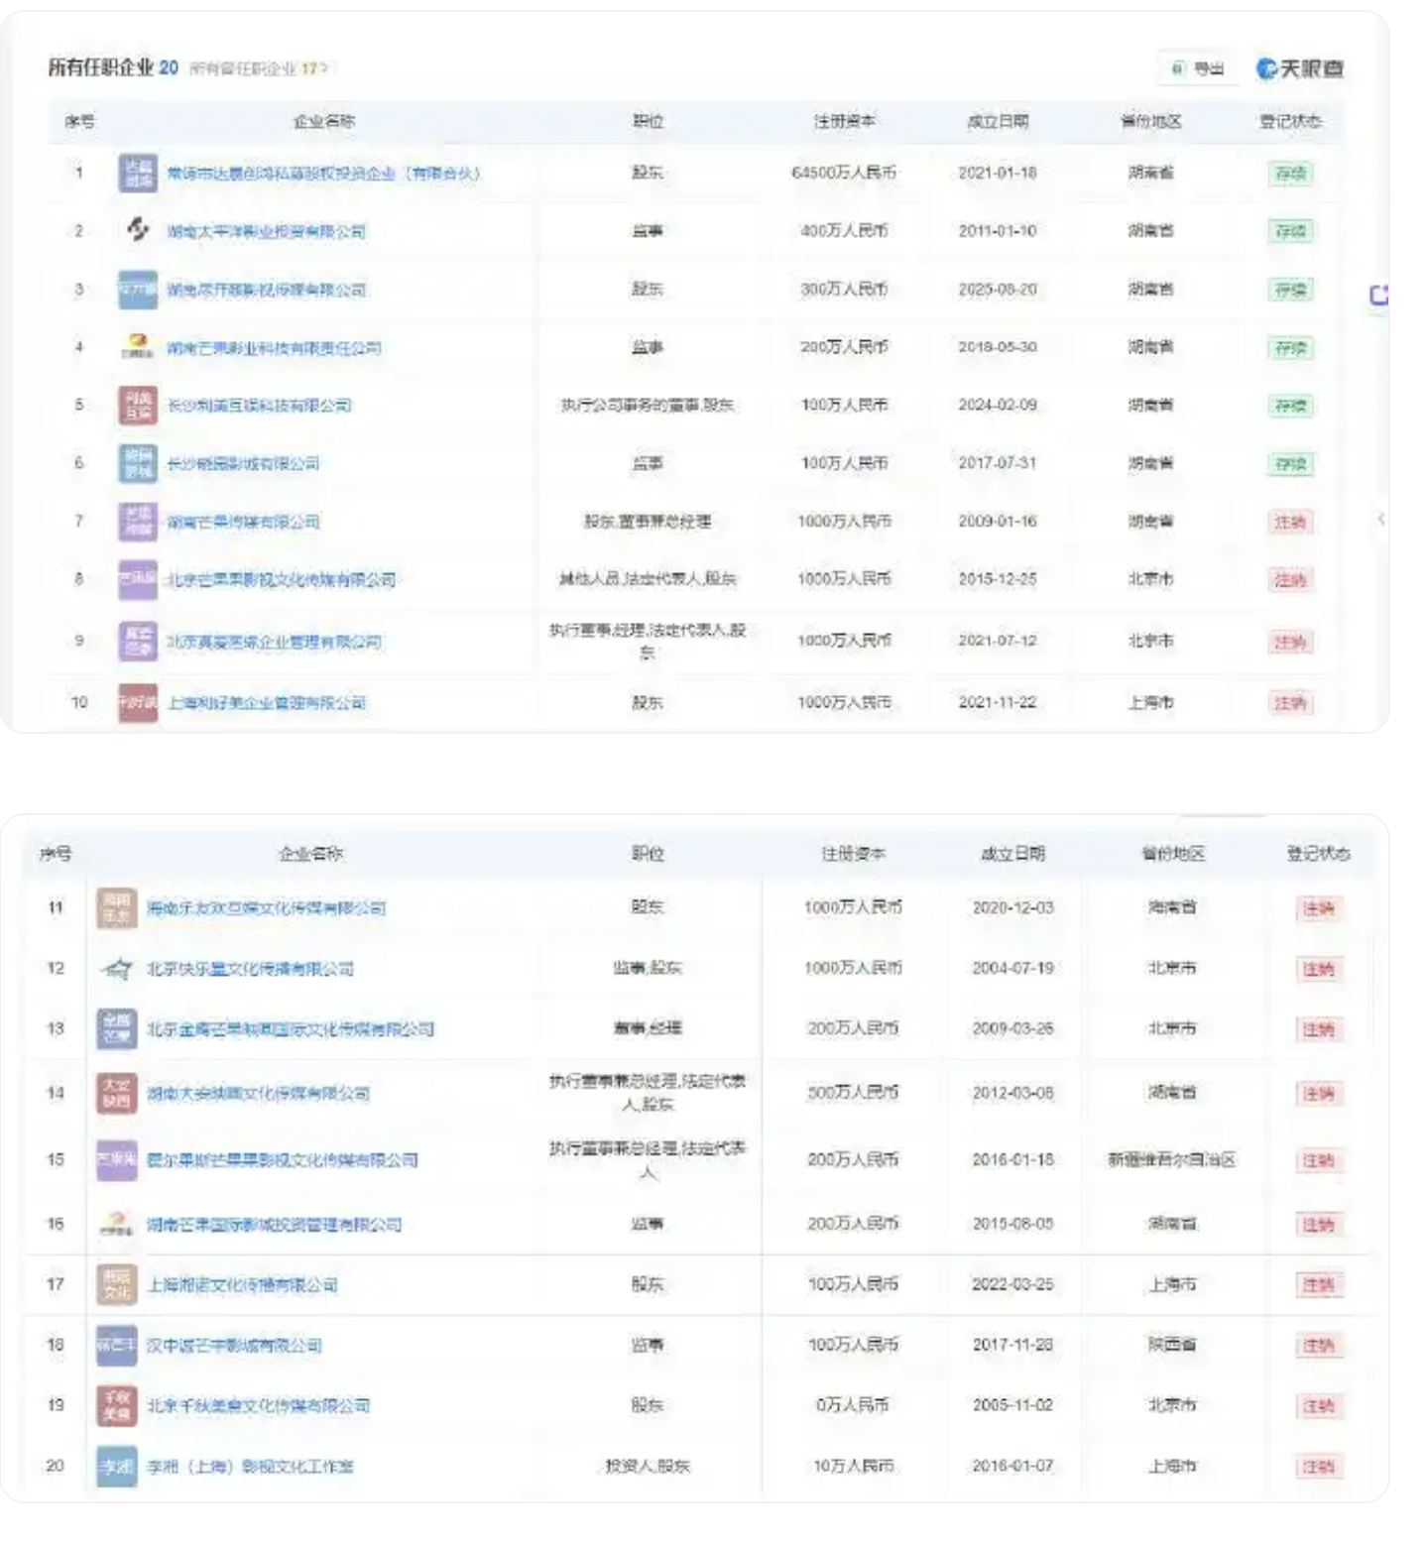Select the 所有任职企业 20 tab
The height and width of the screenshot is (1549, 1426).
tap(113, 67)
